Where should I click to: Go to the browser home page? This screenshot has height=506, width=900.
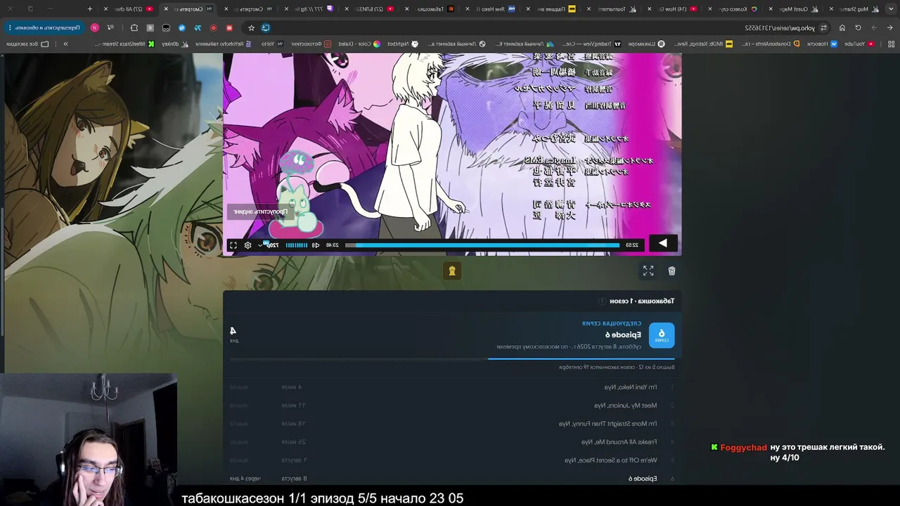tap(842, 27)
